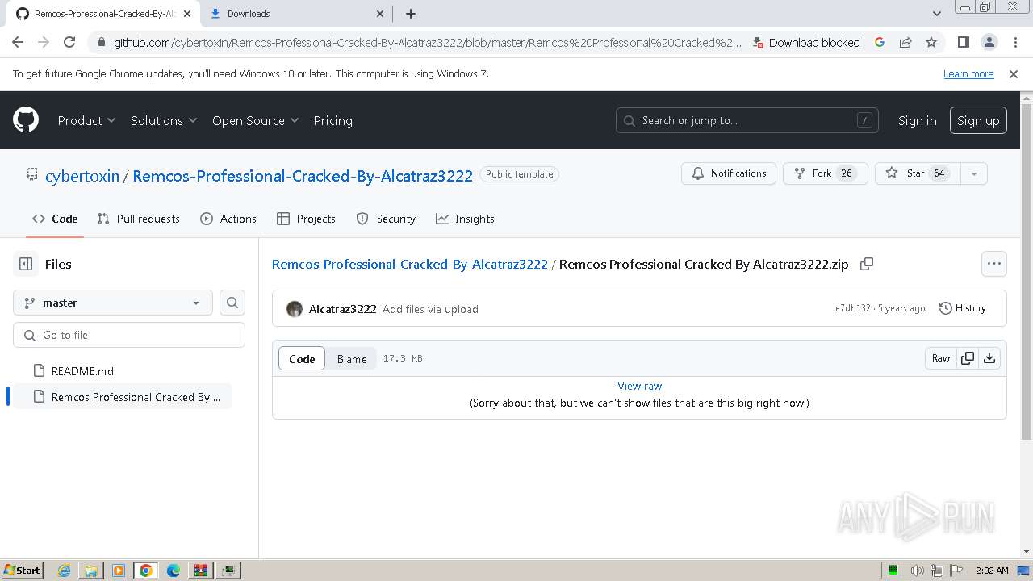Close the Downloads tab

pos(380,14)
